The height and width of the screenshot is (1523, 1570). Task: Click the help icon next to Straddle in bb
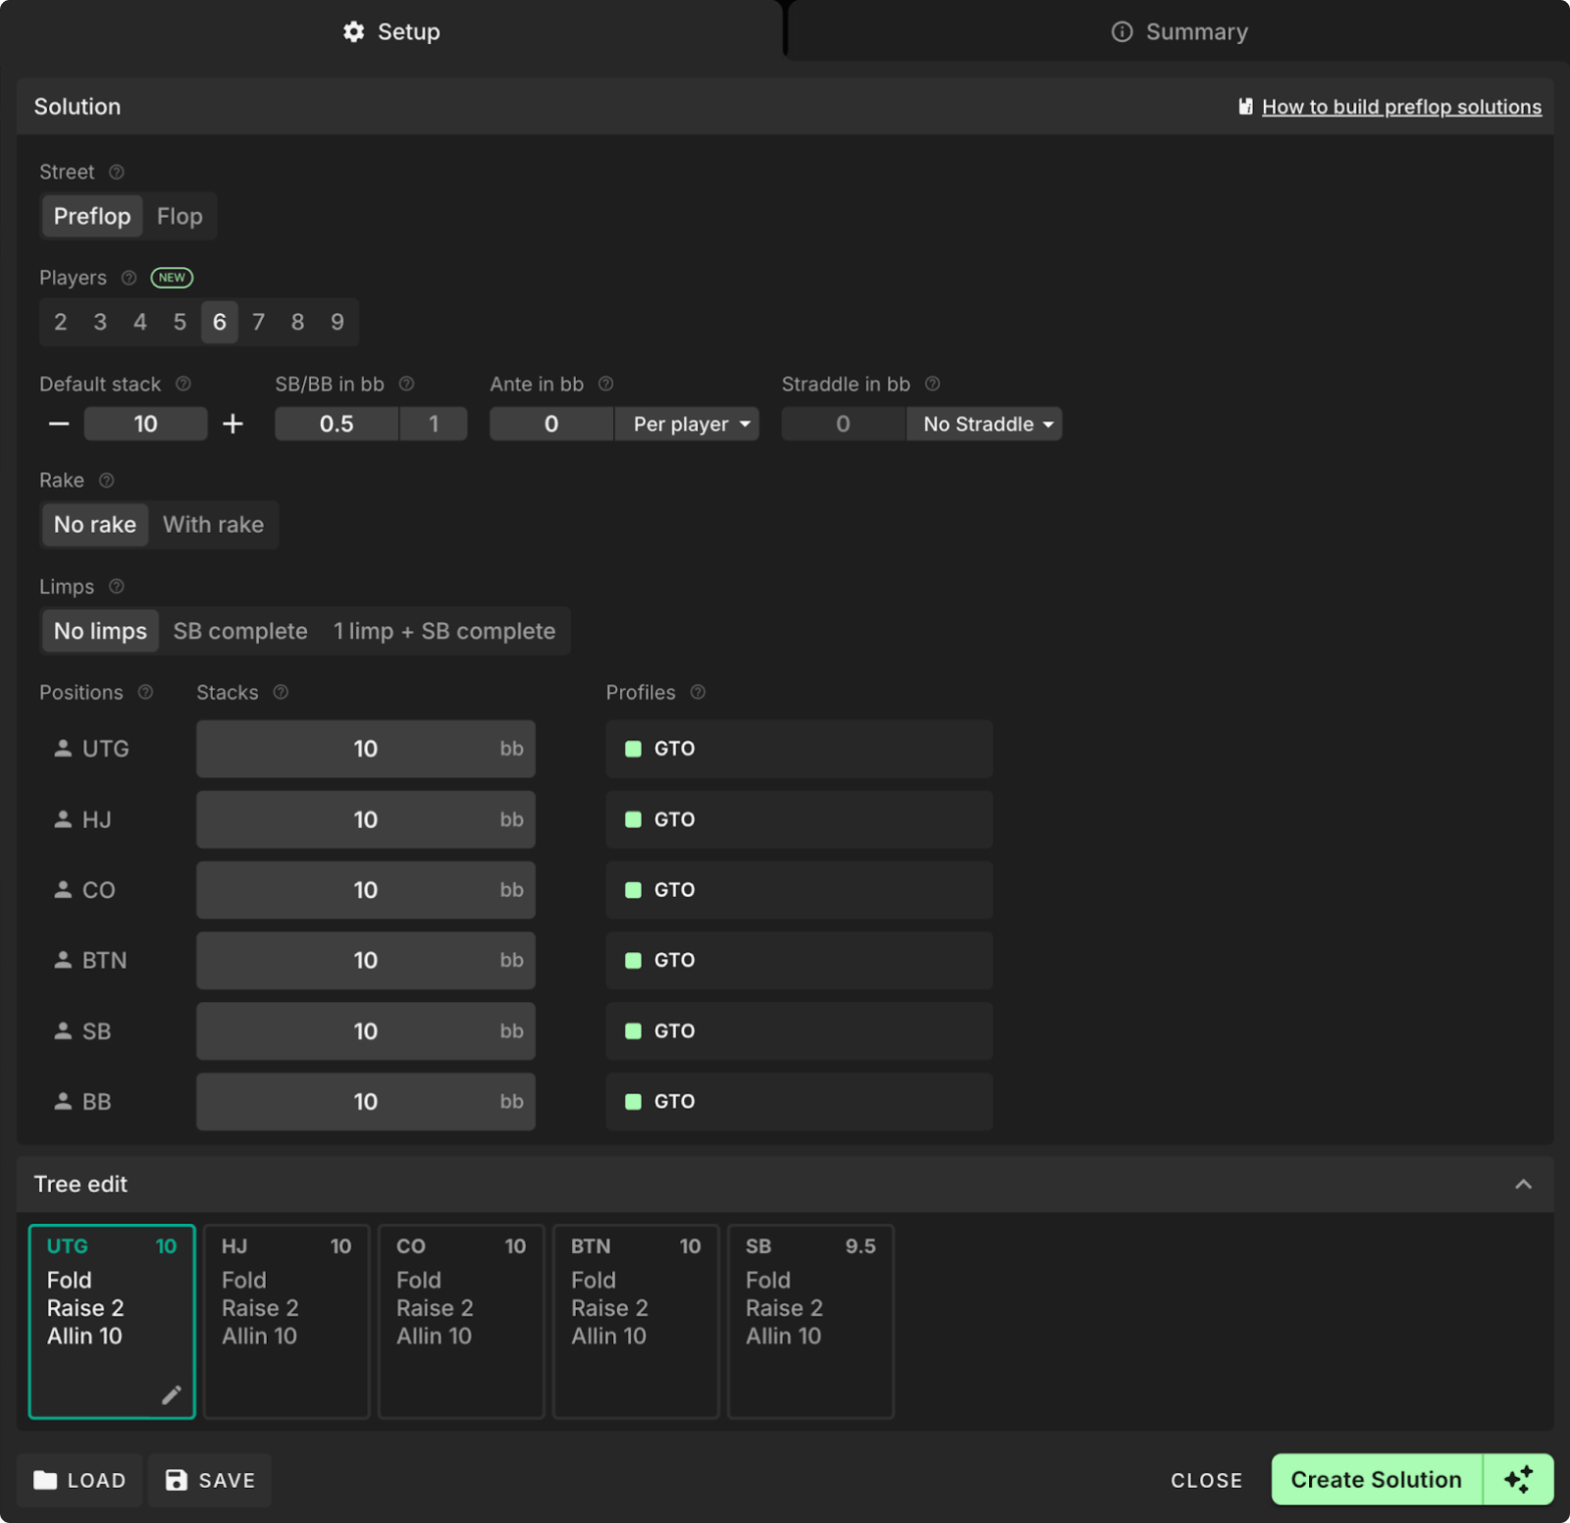932,385
